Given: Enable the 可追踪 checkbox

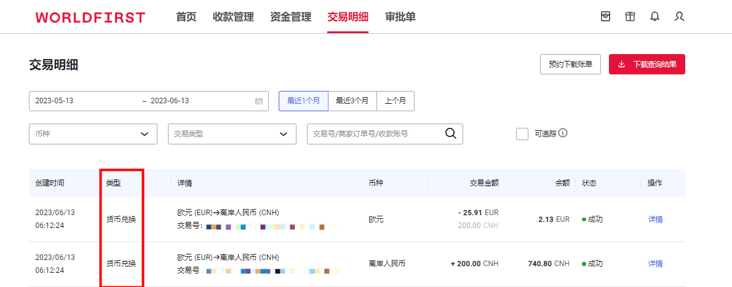Looking at the screenshot, I should (x=522, y=134).
